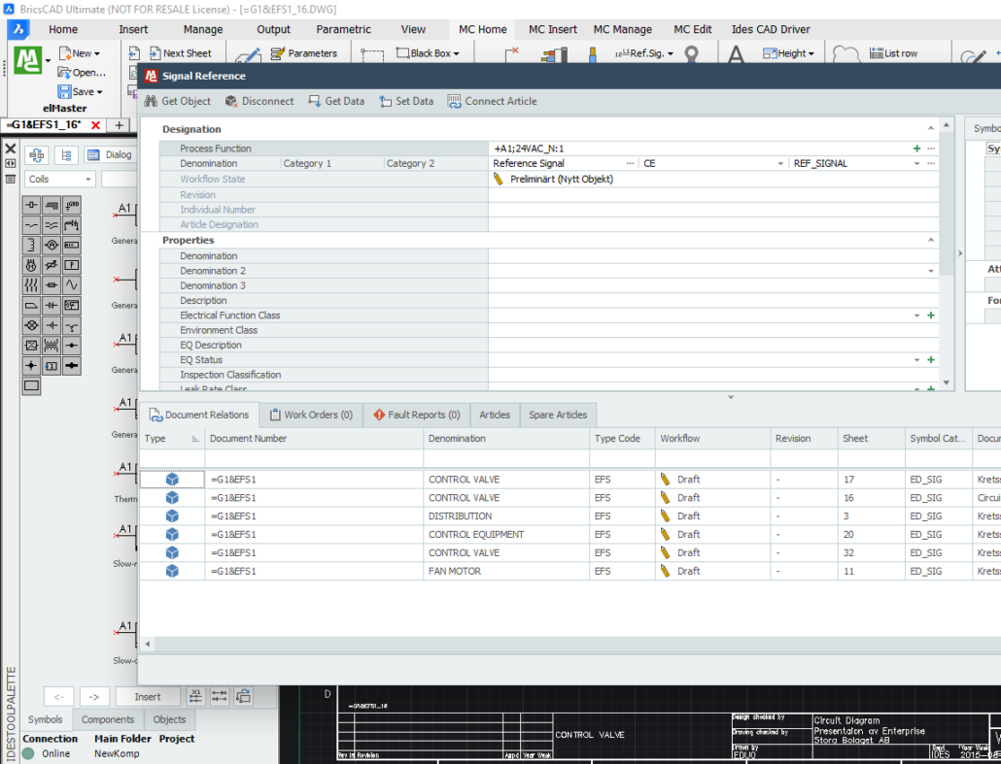Open the Denomination 2 dropdown arrow

click(x=931, y=271)
